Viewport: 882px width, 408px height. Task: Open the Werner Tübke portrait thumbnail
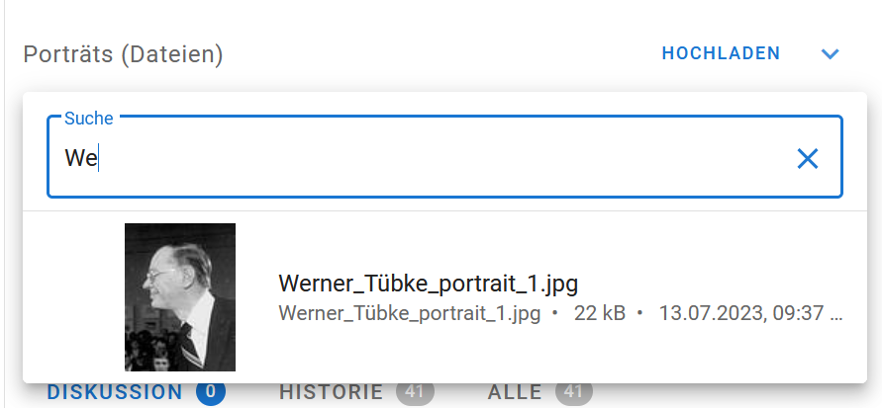tap(180, 296)
